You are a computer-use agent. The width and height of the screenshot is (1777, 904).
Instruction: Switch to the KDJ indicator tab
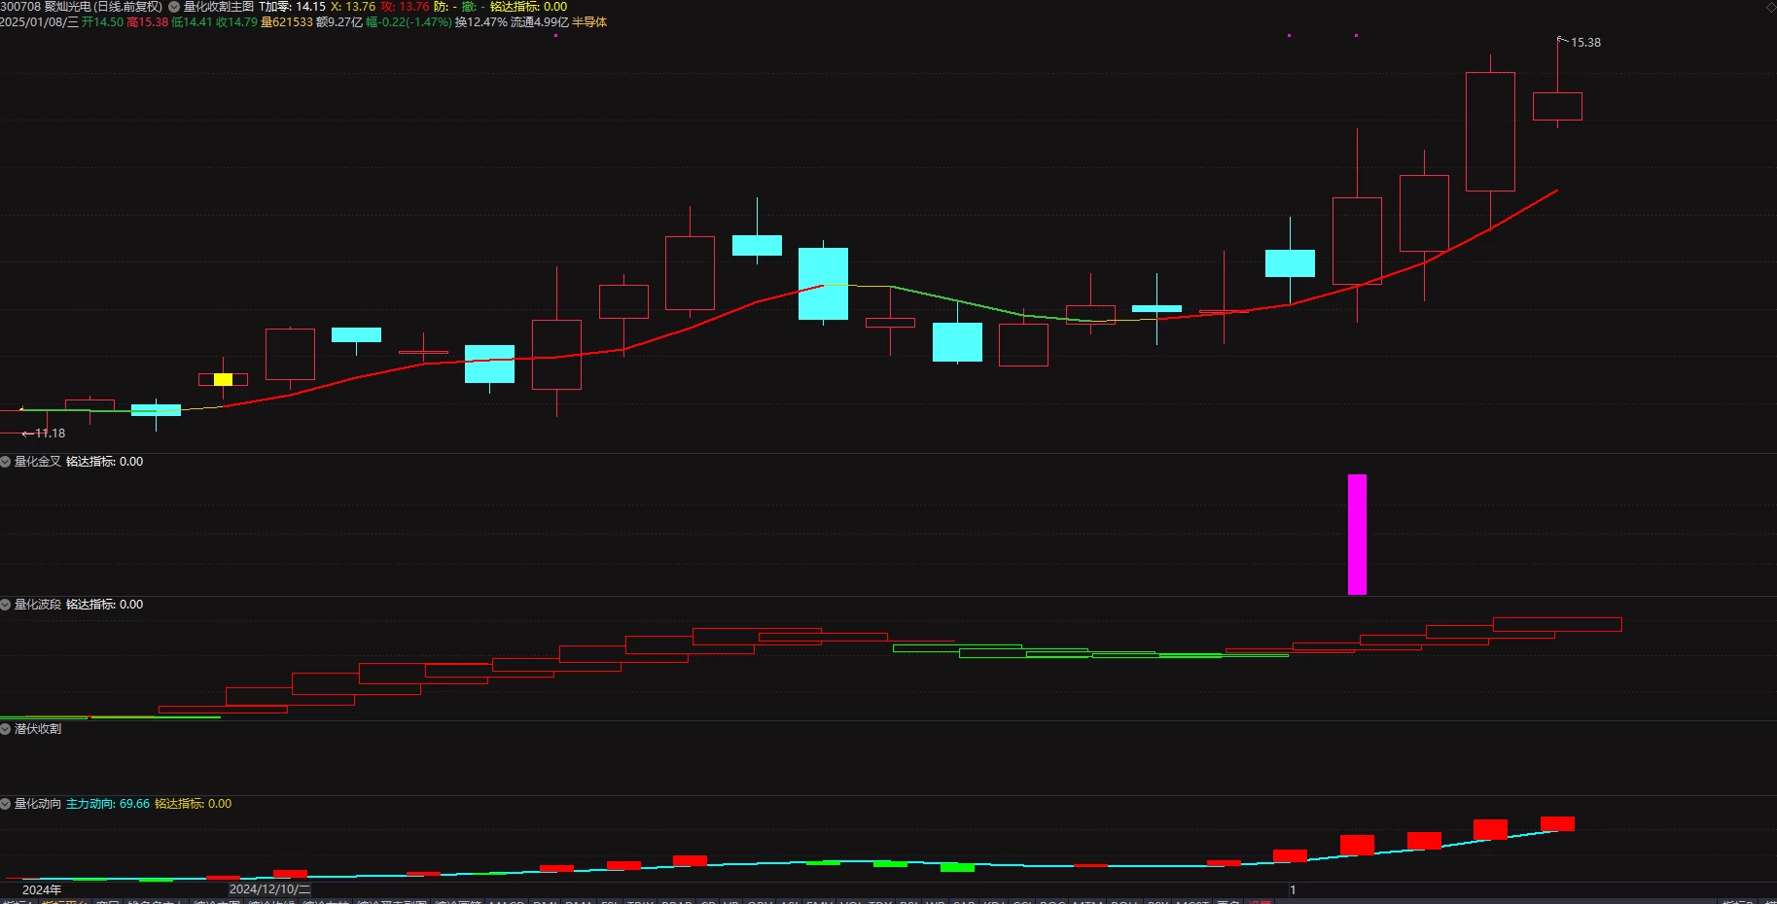point(993,900)
